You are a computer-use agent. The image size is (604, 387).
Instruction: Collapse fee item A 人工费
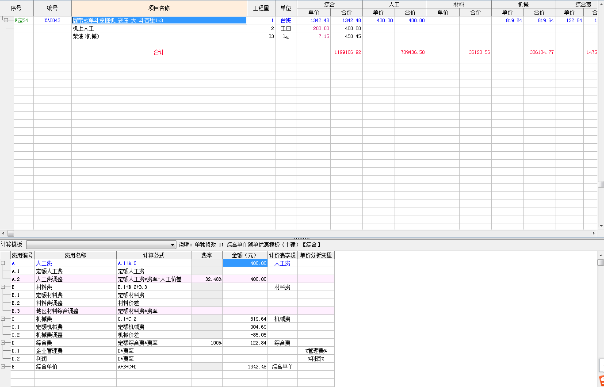[3, 263]
